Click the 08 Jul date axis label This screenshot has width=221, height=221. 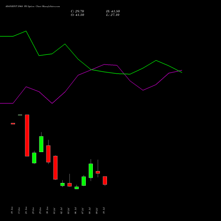point(90,210)
